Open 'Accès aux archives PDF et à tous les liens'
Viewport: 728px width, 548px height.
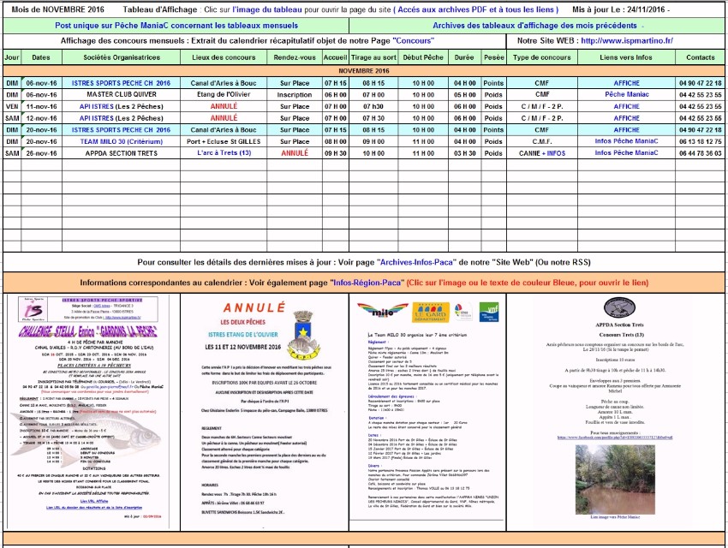[x=476, y=9]
